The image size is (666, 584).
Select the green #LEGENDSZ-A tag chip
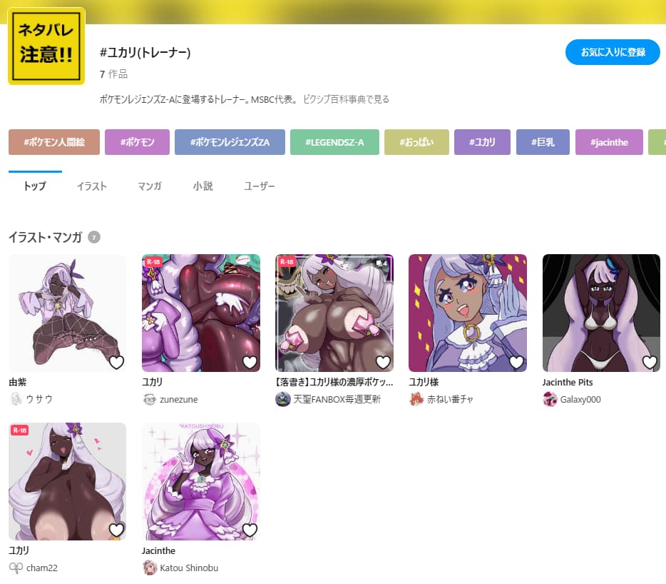click(x=334, y=142)
